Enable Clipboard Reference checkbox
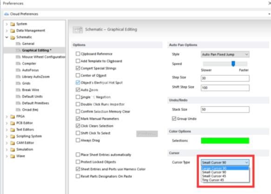The width and height of the screenshot is (271, 194). (78, 54)
